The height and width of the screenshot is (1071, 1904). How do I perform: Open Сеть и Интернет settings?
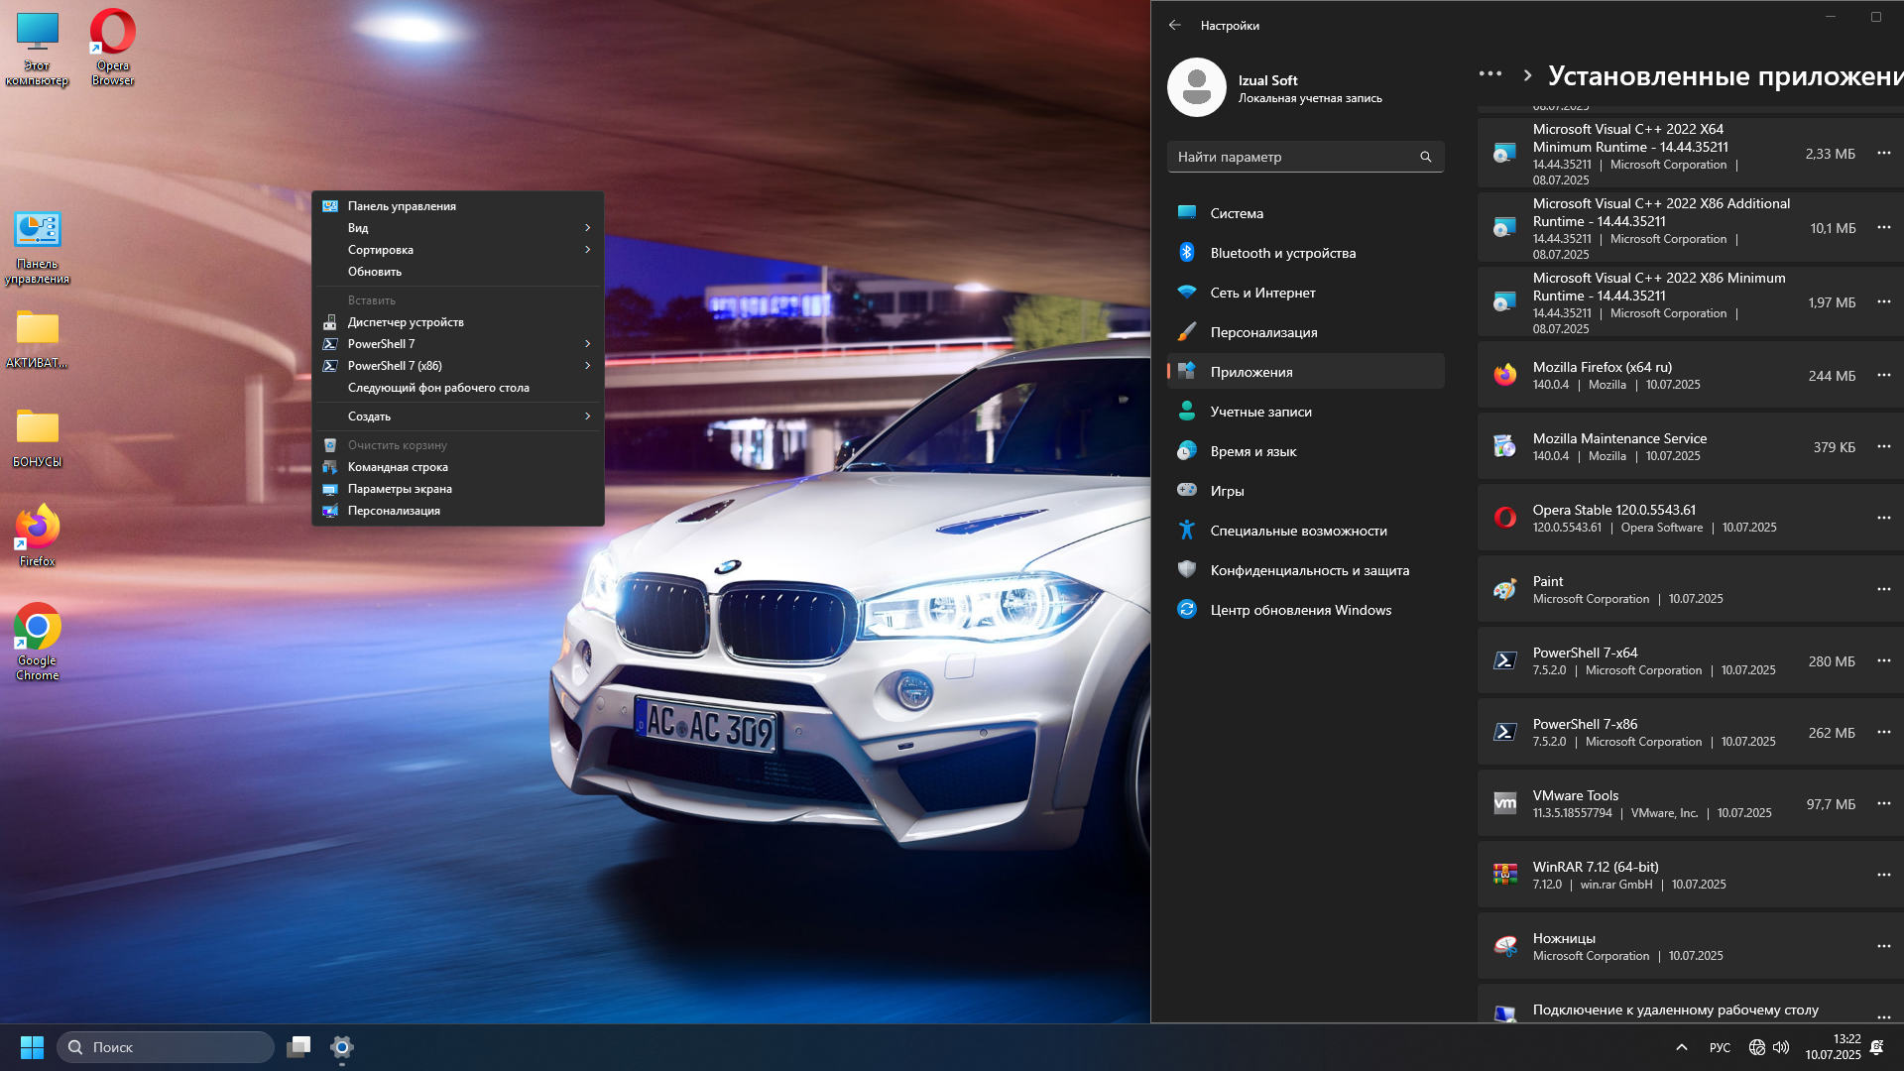click(x=1305, y=293)
